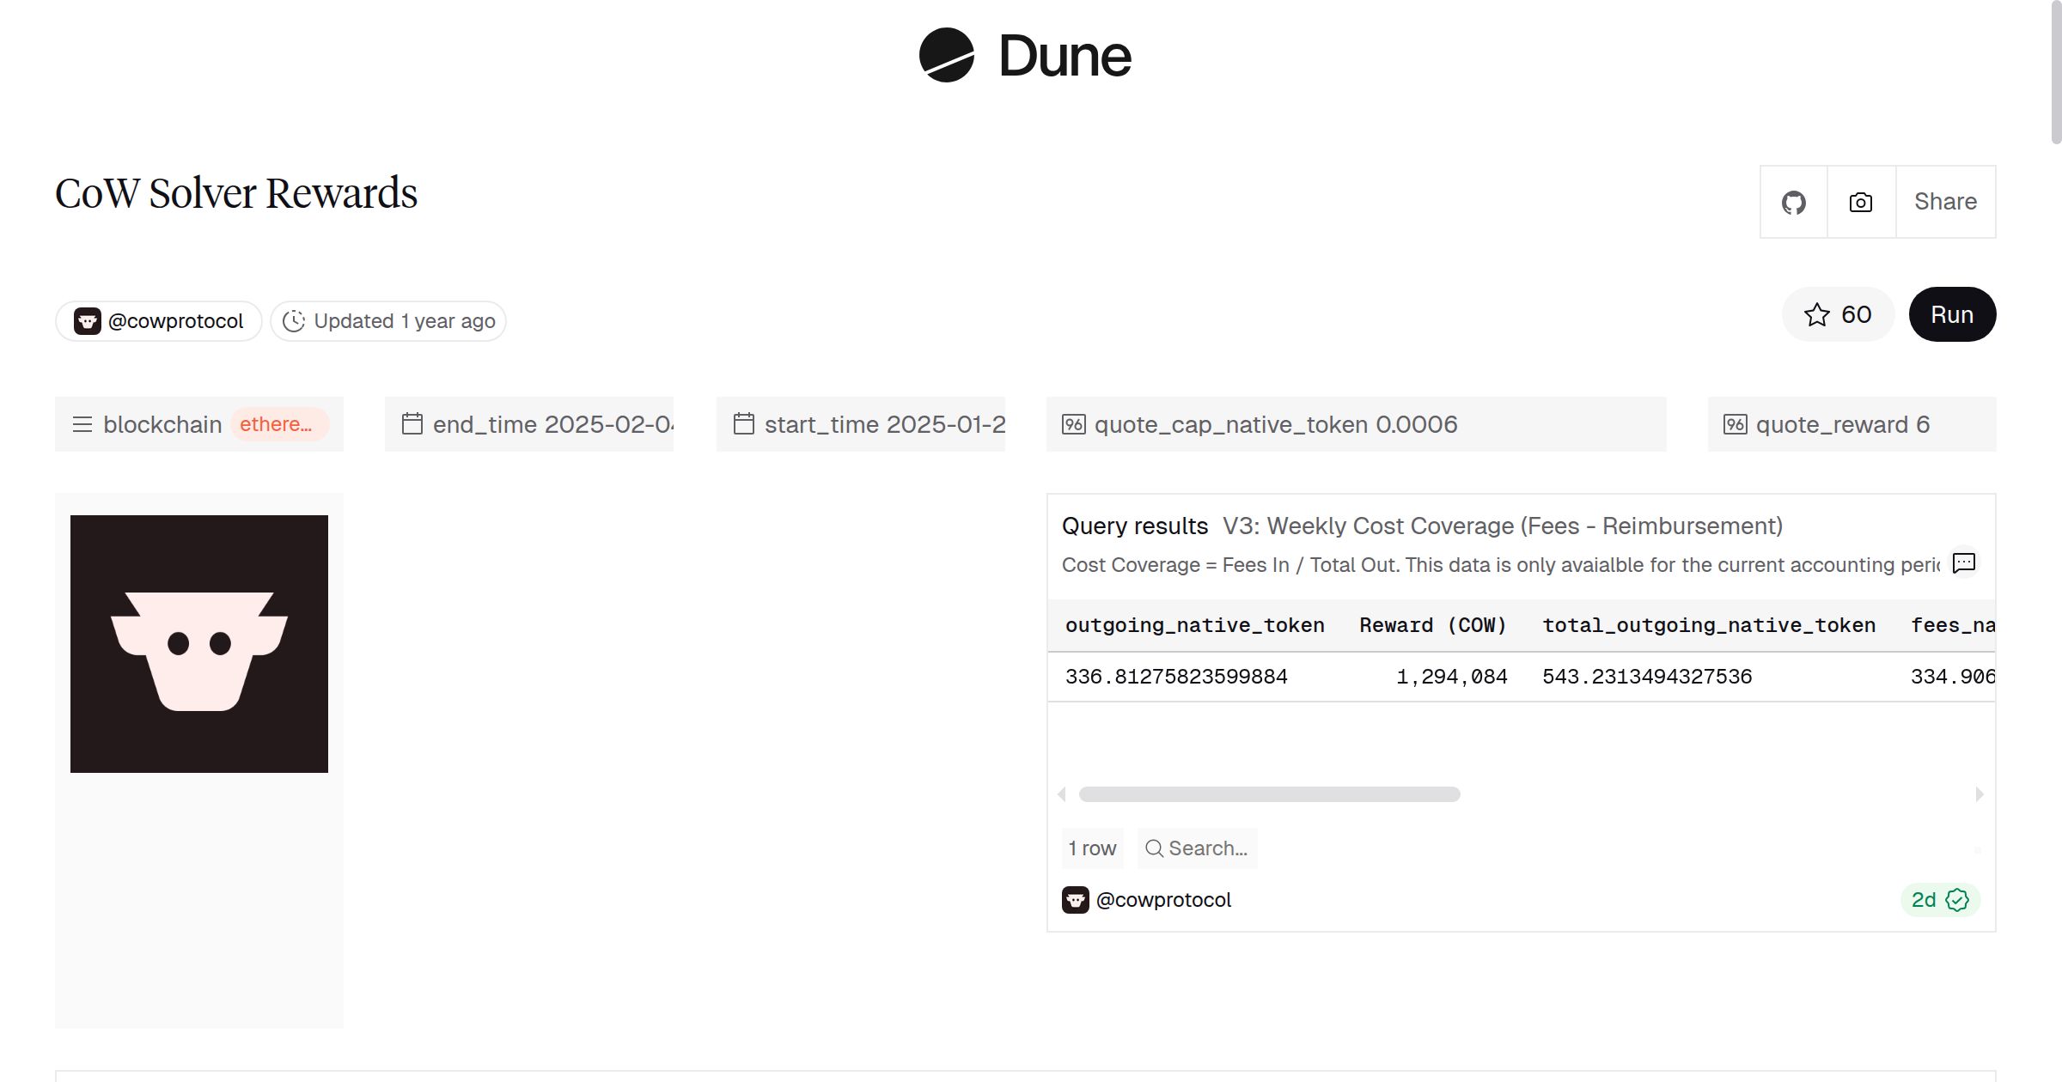This screenshot has height=1082, width=2062.
Task: Open V3: Weekly Cost Coverage query title
Action: (x=1502, y=526)
